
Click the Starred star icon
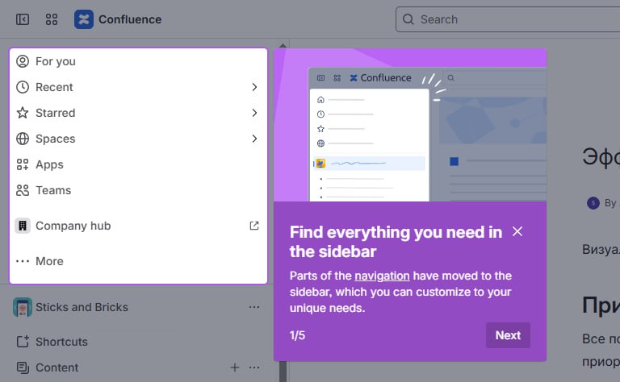click(23, 113)
